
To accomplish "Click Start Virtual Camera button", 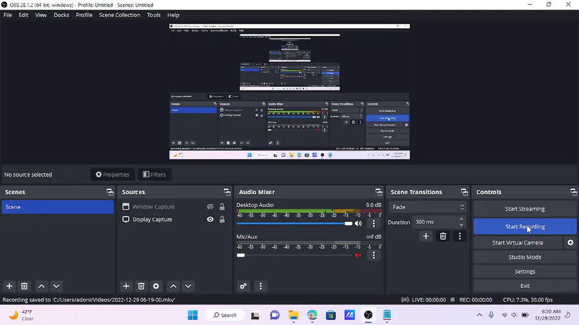I will pyautogui.click(x=518, y=242).
